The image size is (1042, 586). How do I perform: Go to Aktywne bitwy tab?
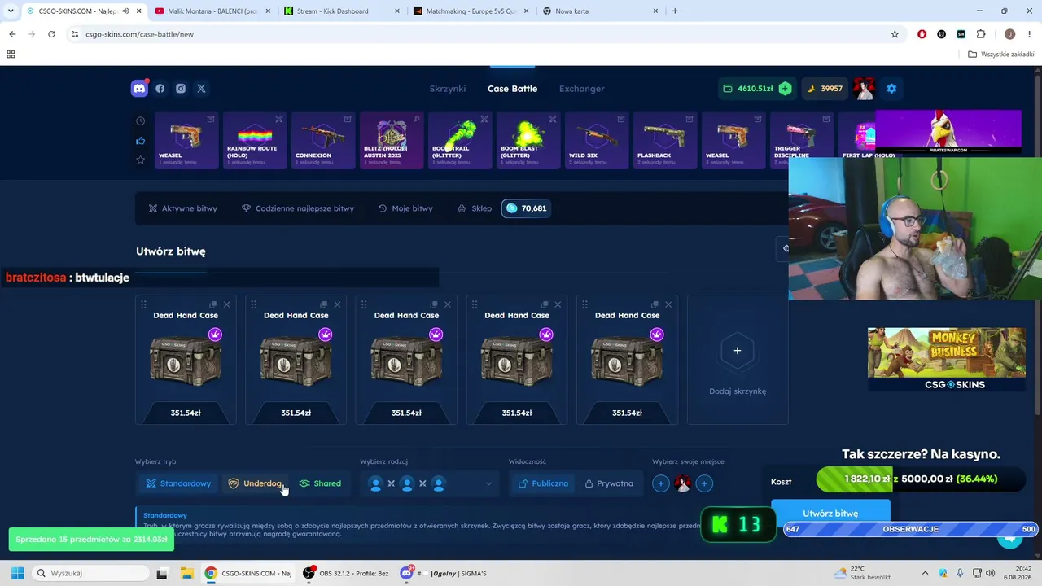click(183, 208)
